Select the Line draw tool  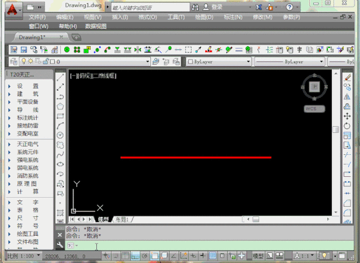pyautogui.click(x=60, y=77)
